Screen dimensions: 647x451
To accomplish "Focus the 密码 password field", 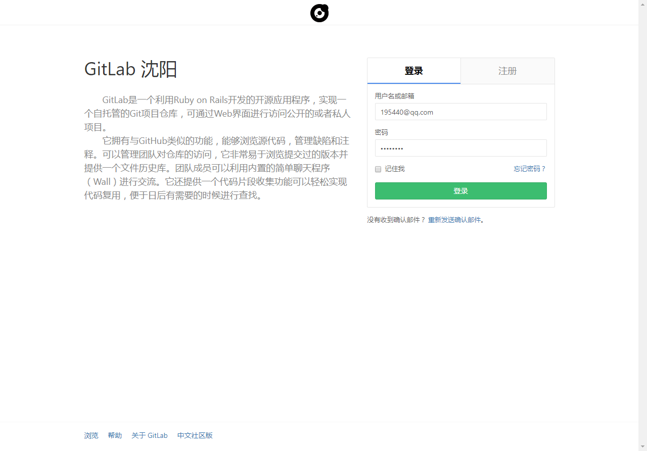I will tap(461, 148).
